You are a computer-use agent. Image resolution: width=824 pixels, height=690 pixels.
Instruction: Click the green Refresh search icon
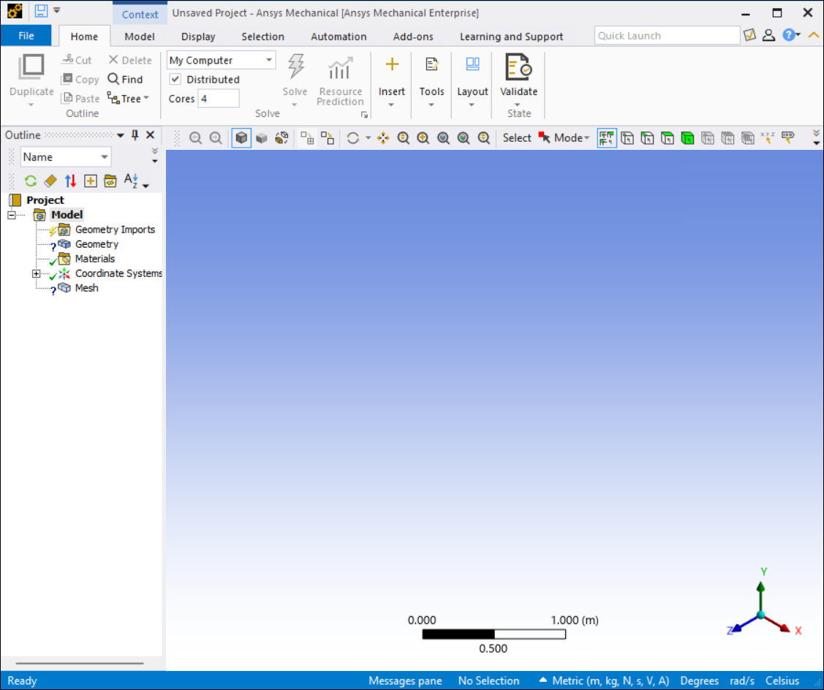tap(31, 181)
